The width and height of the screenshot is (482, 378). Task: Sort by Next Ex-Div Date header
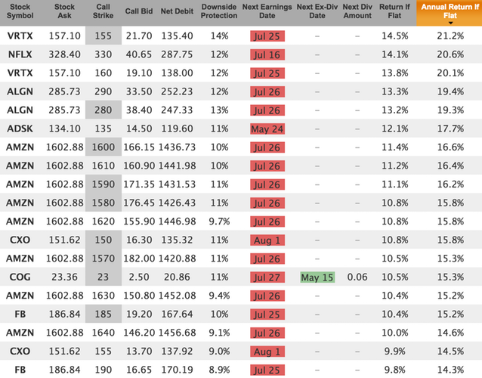(x=317, y=11)
